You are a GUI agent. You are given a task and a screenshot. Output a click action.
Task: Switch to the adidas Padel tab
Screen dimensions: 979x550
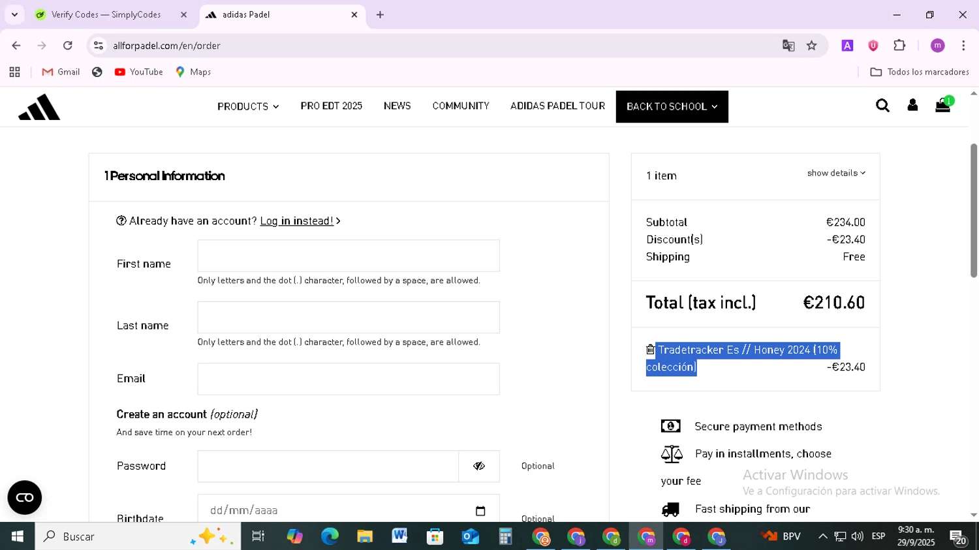coord(281,14)
